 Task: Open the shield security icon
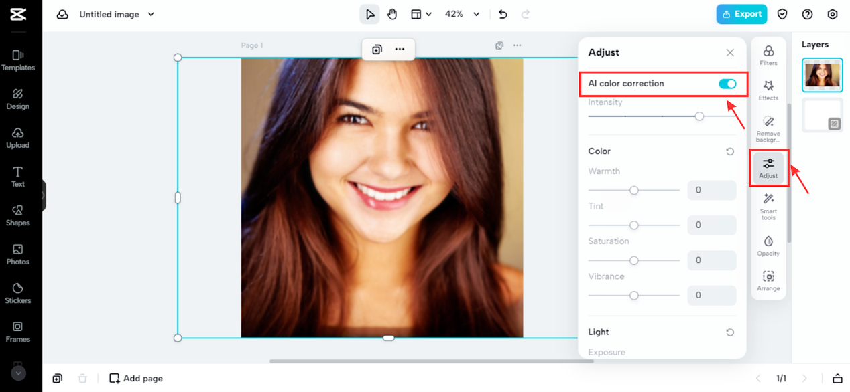click(x=782, y=14)
